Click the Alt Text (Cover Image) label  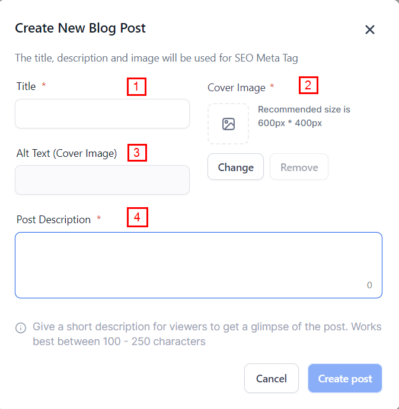66,153
